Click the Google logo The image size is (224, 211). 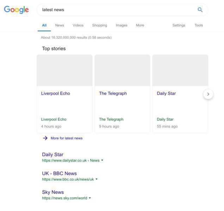[16, 10]
